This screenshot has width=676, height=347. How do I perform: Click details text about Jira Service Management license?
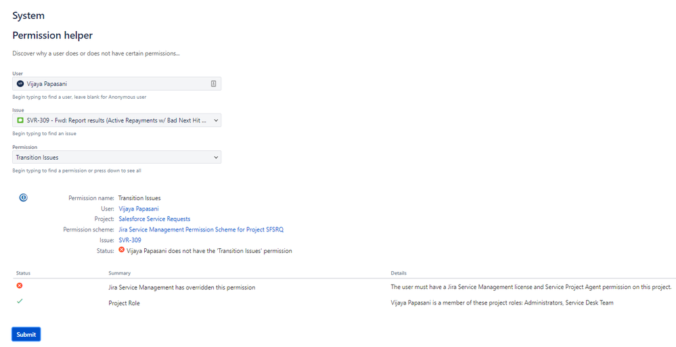531,287
